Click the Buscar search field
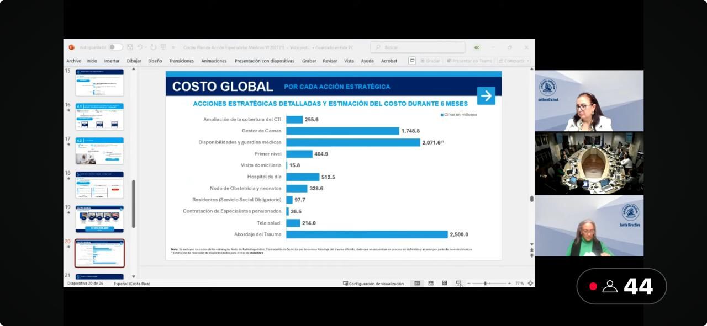 418,47
